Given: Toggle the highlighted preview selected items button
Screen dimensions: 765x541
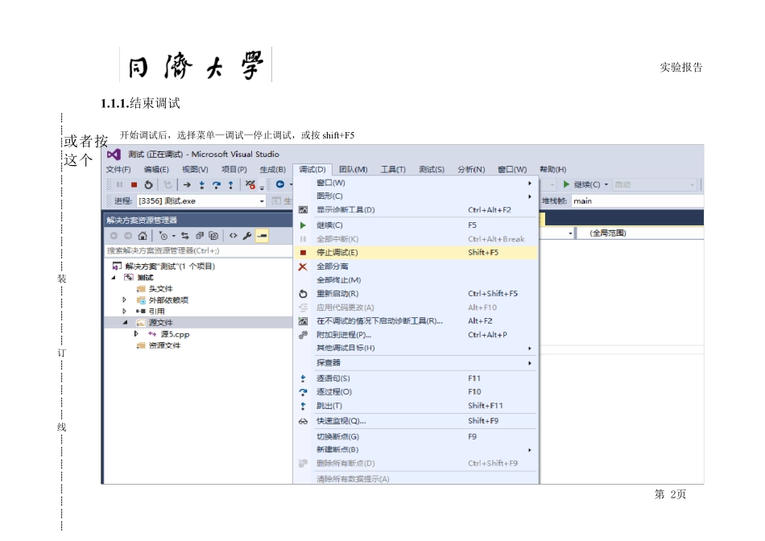Looking at the screenshot, I should [x=262, y=236].
